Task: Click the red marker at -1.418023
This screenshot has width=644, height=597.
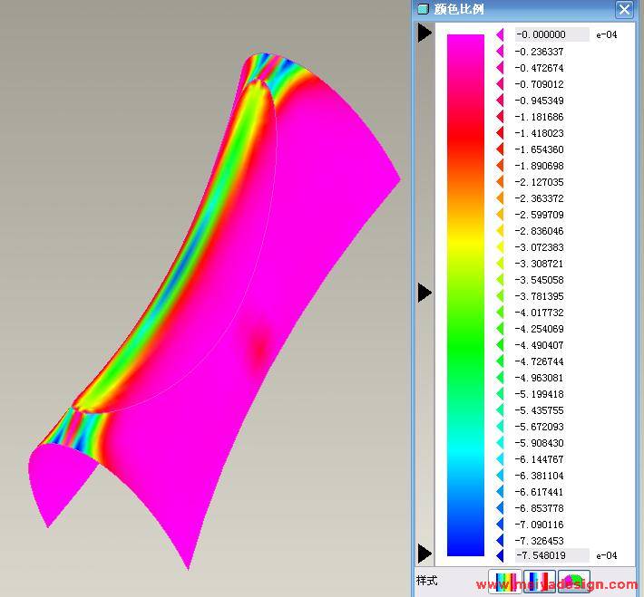Action: point(500,133)
